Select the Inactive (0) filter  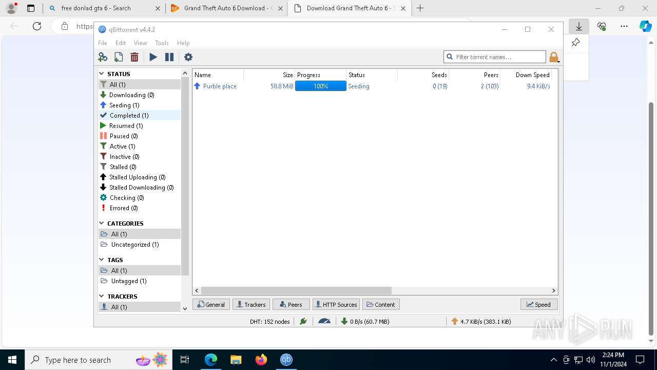pyautogui.click(x=140, y=156)
